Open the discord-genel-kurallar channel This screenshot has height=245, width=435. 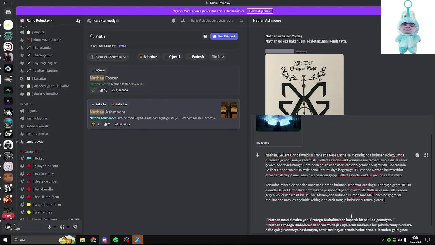(x=51, y=86)
